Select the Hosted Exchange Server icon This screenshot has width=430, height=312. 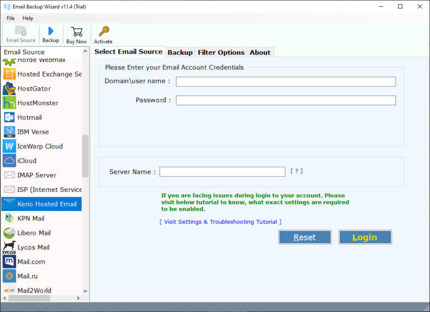(10, 74)
